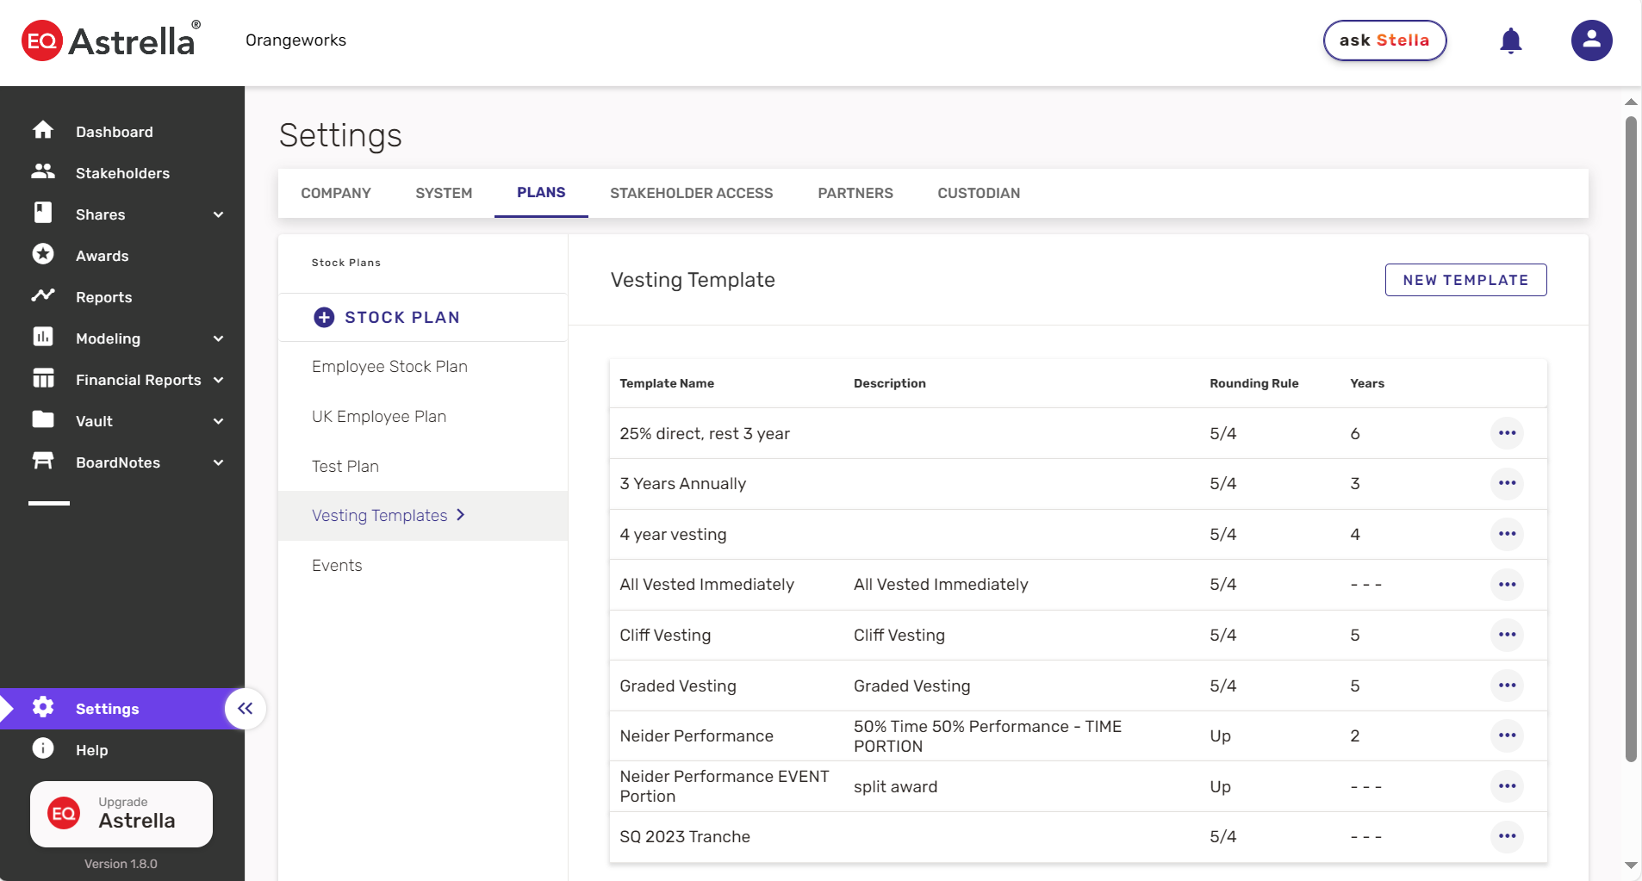
Task: Open actions menu for Graded Vesting row
Action: click(x=1507, y=686)
